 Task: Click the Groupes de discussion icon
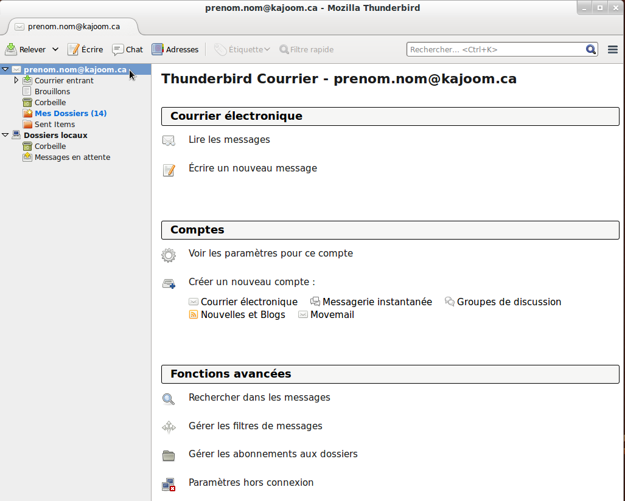450,302
